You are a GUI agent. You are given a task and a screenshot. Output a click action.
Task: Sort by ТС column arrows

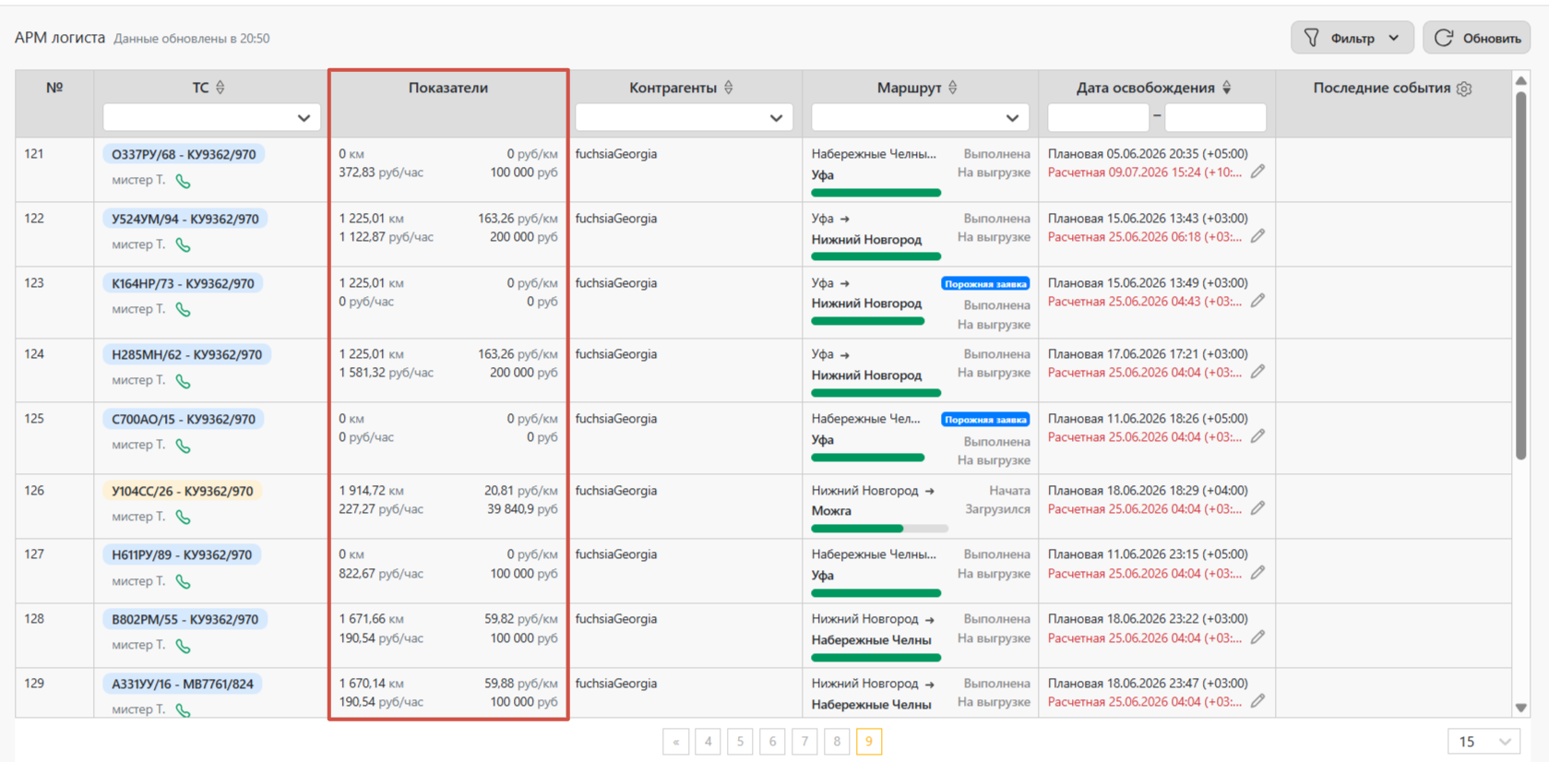coord(220,88)
